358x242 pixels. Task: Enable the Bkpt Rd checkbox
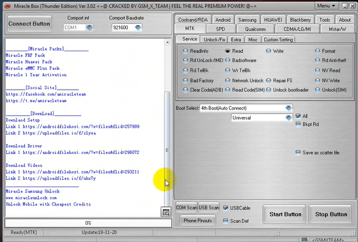(298, 124)
